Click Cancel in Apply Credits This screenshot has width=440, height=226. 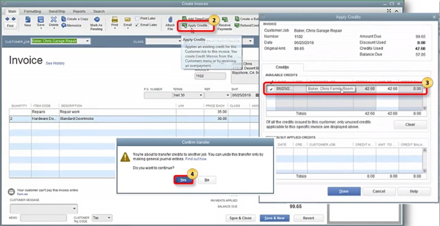coord(379,191)
